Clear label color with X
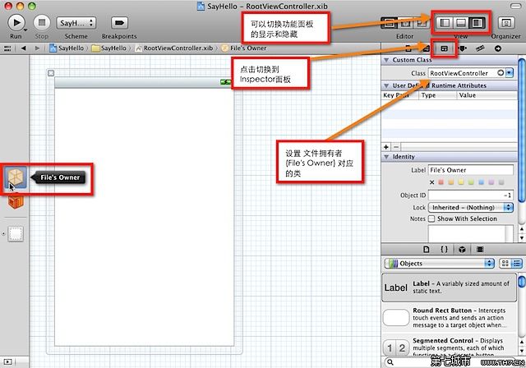This screenshot has width=526, height=368. pos(431,182)
